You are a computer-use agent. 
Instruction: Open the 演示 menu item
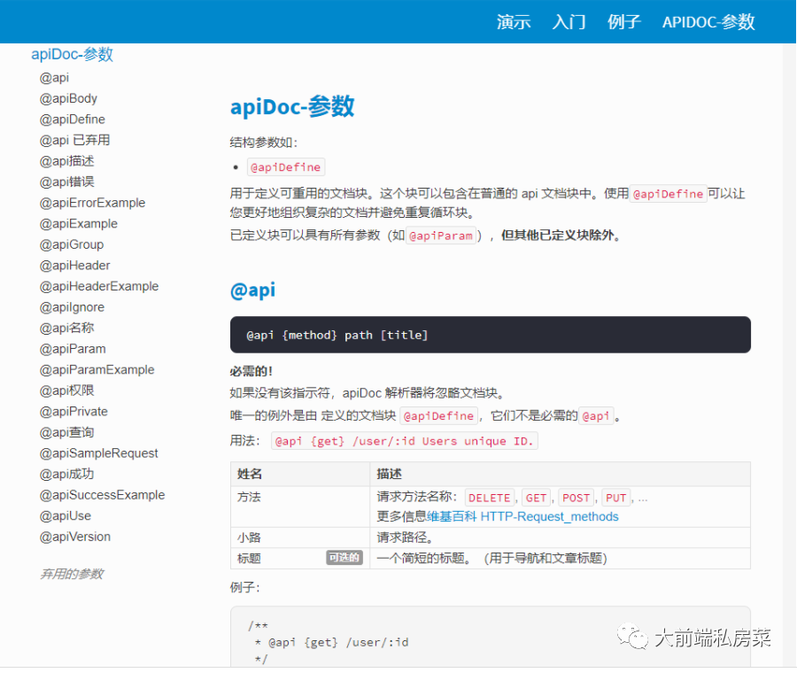click(x=514, y=22)
